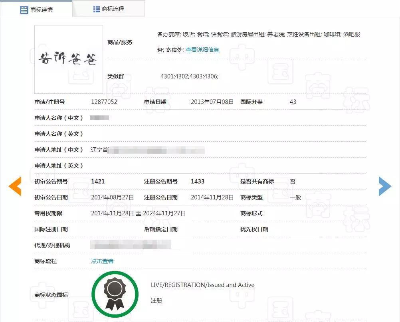This screenshot has height=322, width=400.
Task: Open the 查看详细信息 link
Action: coord(202,50)
